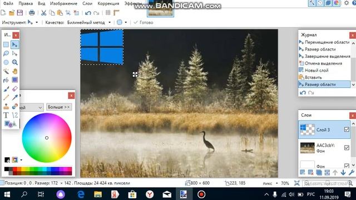Screen dimensions: 356x200
Task: Choose the Recolor tool
Action: click(x=15, y=106)
